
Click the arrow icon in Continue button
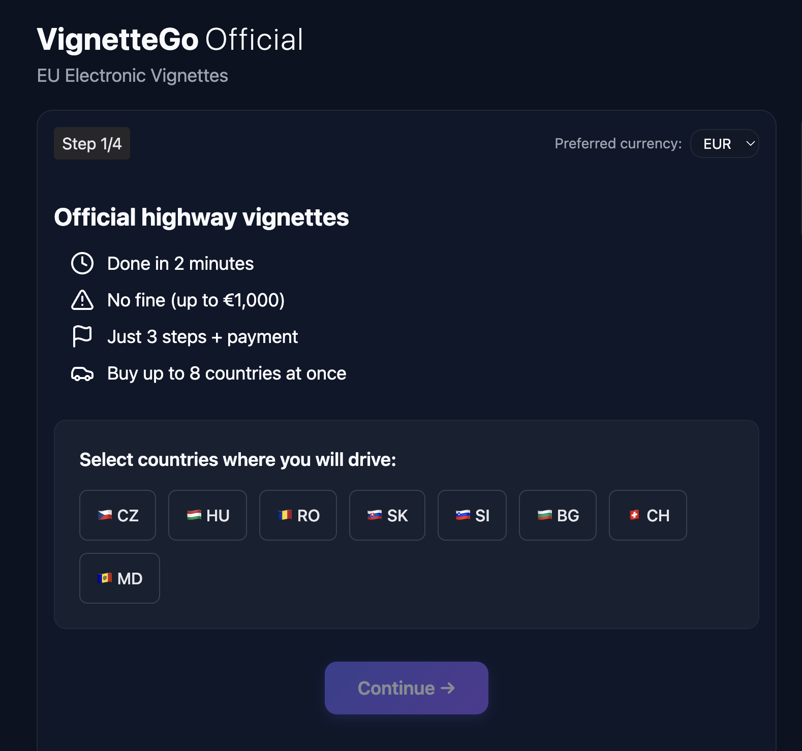coord(448,688)
